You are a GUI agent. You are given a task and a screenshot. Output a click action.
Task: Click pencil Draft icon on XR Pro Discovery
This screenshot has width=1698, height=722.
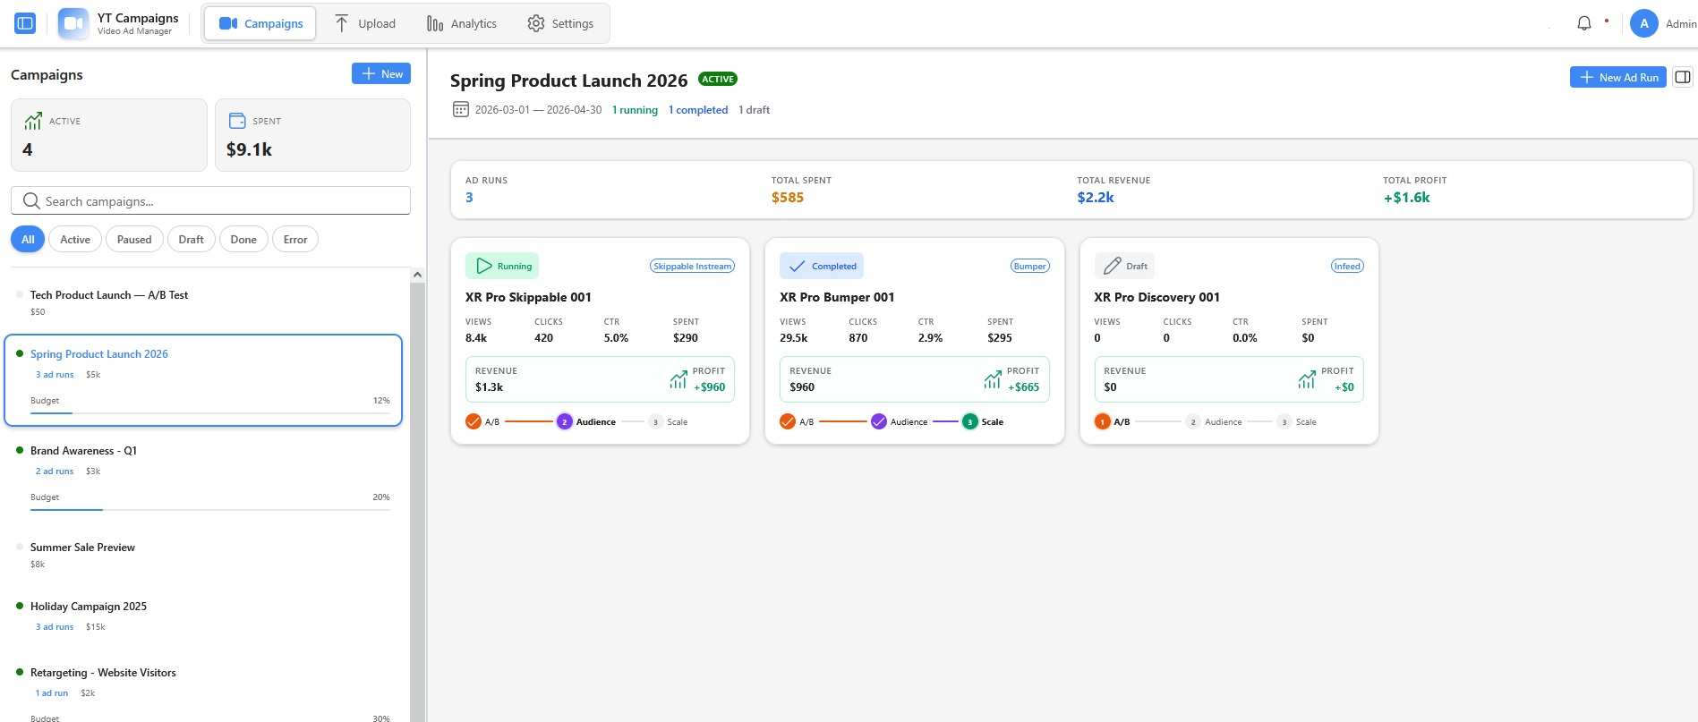pyautogui.click(x=1112, y=266)
